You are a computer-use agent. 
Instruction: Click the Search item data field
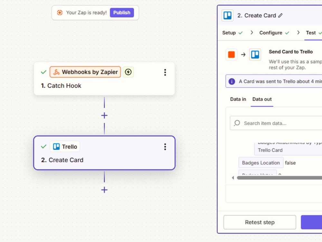(276, 123)
